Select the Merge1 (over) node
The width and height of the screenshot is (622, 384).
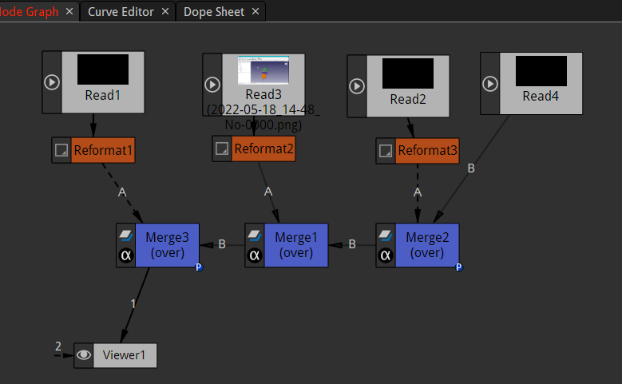295,245
